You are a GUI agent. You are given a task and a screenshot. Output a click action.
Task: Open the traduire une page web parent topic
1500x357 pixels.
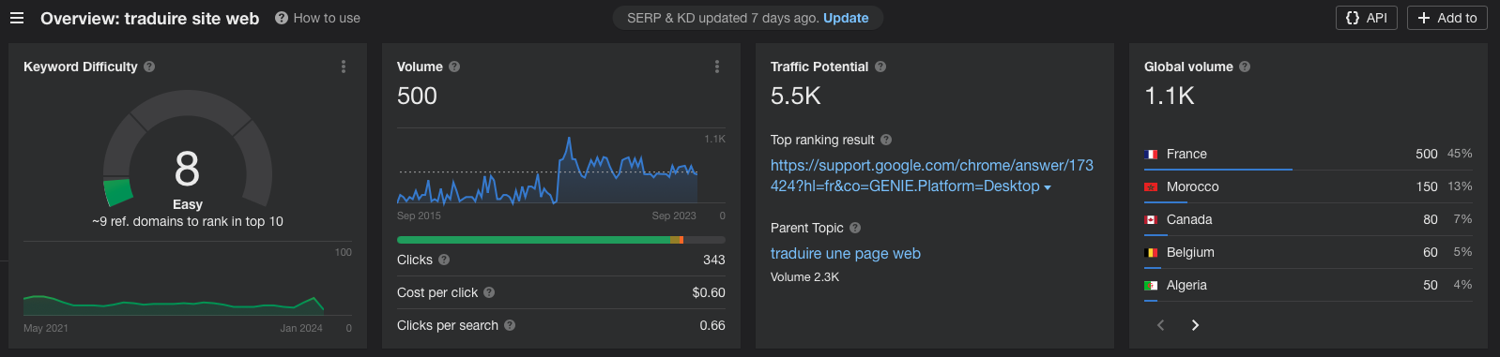[846, 253]
